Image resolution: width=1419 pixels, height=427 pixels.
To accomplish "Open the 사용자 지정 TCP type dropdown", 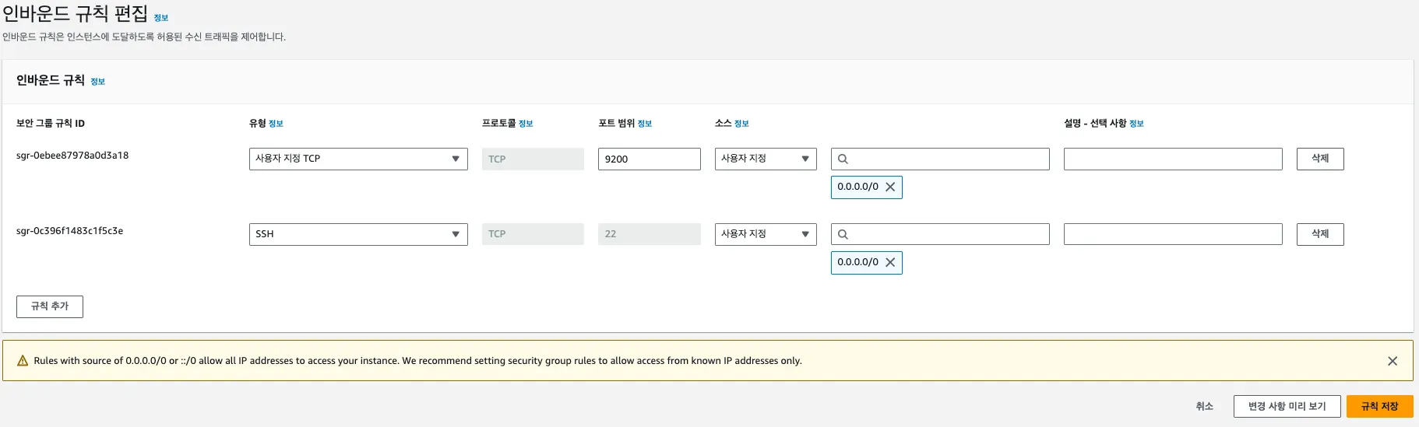I will coord(358,159).
